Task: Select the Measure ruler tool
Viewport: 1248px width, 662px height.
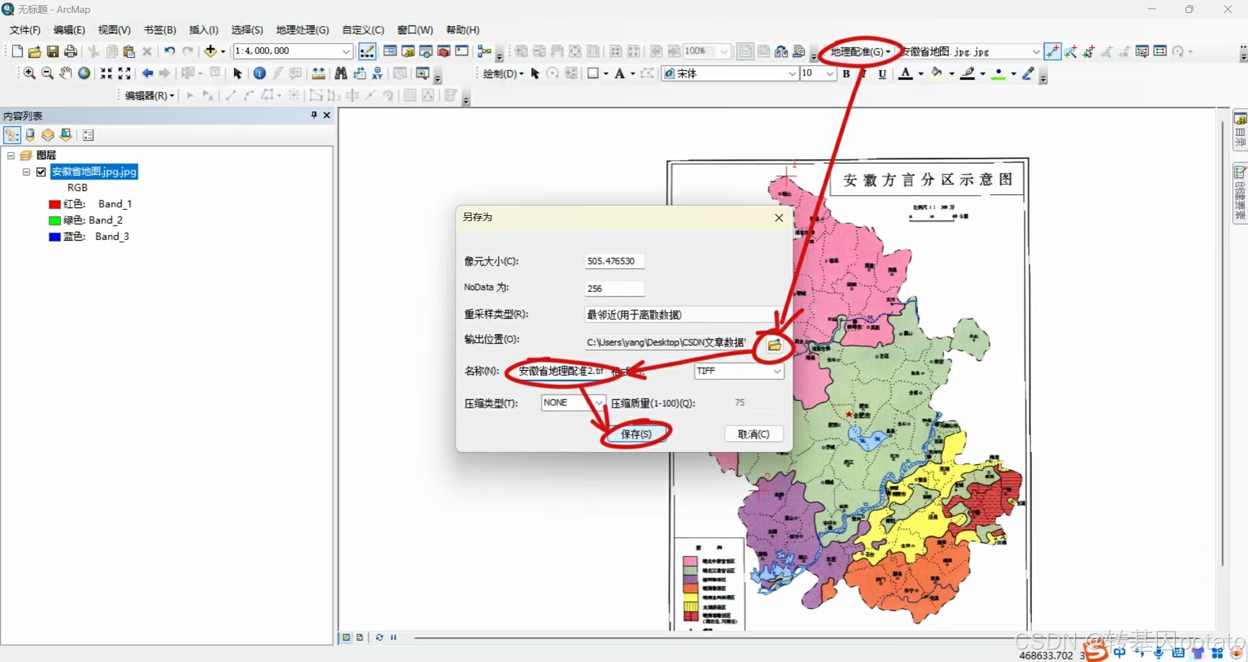Action: pyautogui.click(x=318, y=73)
